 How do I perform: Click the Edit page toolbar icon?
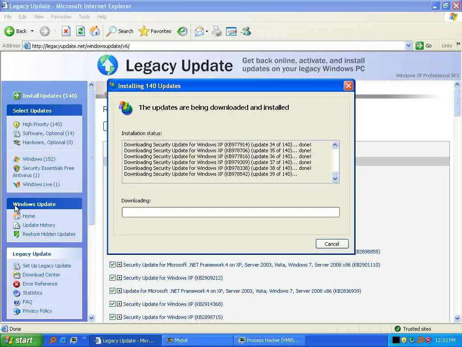231,31
